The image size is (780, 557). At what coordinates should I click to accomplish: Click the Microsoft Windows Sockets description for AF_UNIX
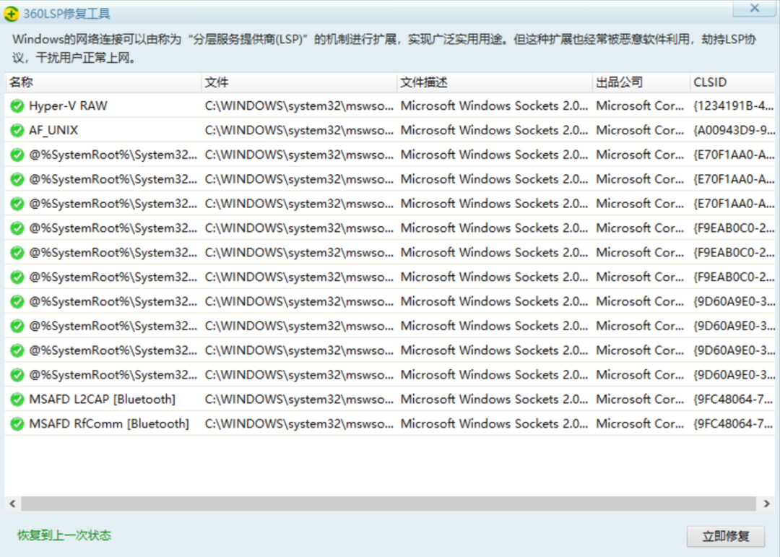coord(494,131)
